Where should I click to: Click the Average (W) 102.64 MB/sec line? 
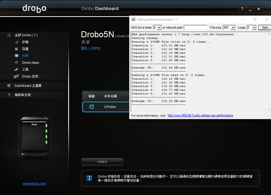click(158, 68)
